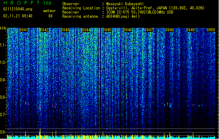219x139 pixels.
Task: Click the Receiver label
Action: (x=71, y=12)
